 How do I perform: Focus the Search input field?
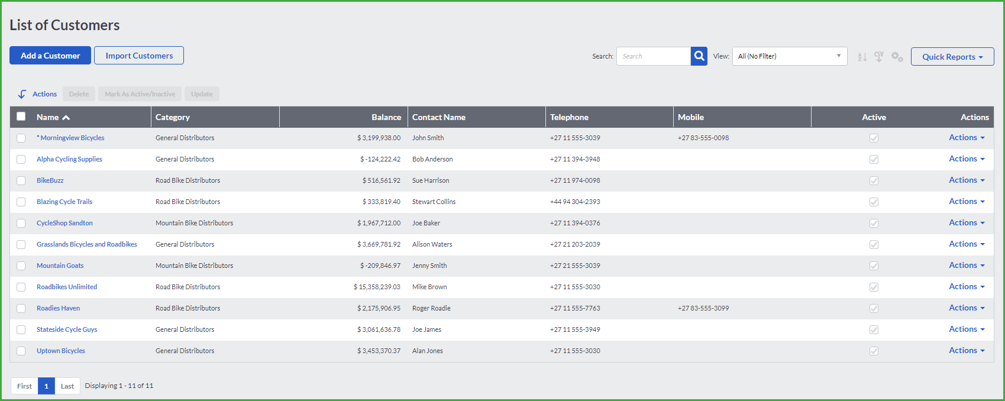coord(654,56)
